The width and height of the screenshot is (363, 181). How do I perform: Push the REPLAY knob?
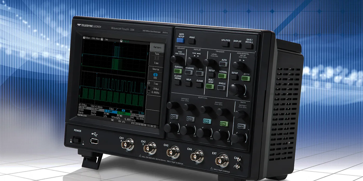(193, 61)
